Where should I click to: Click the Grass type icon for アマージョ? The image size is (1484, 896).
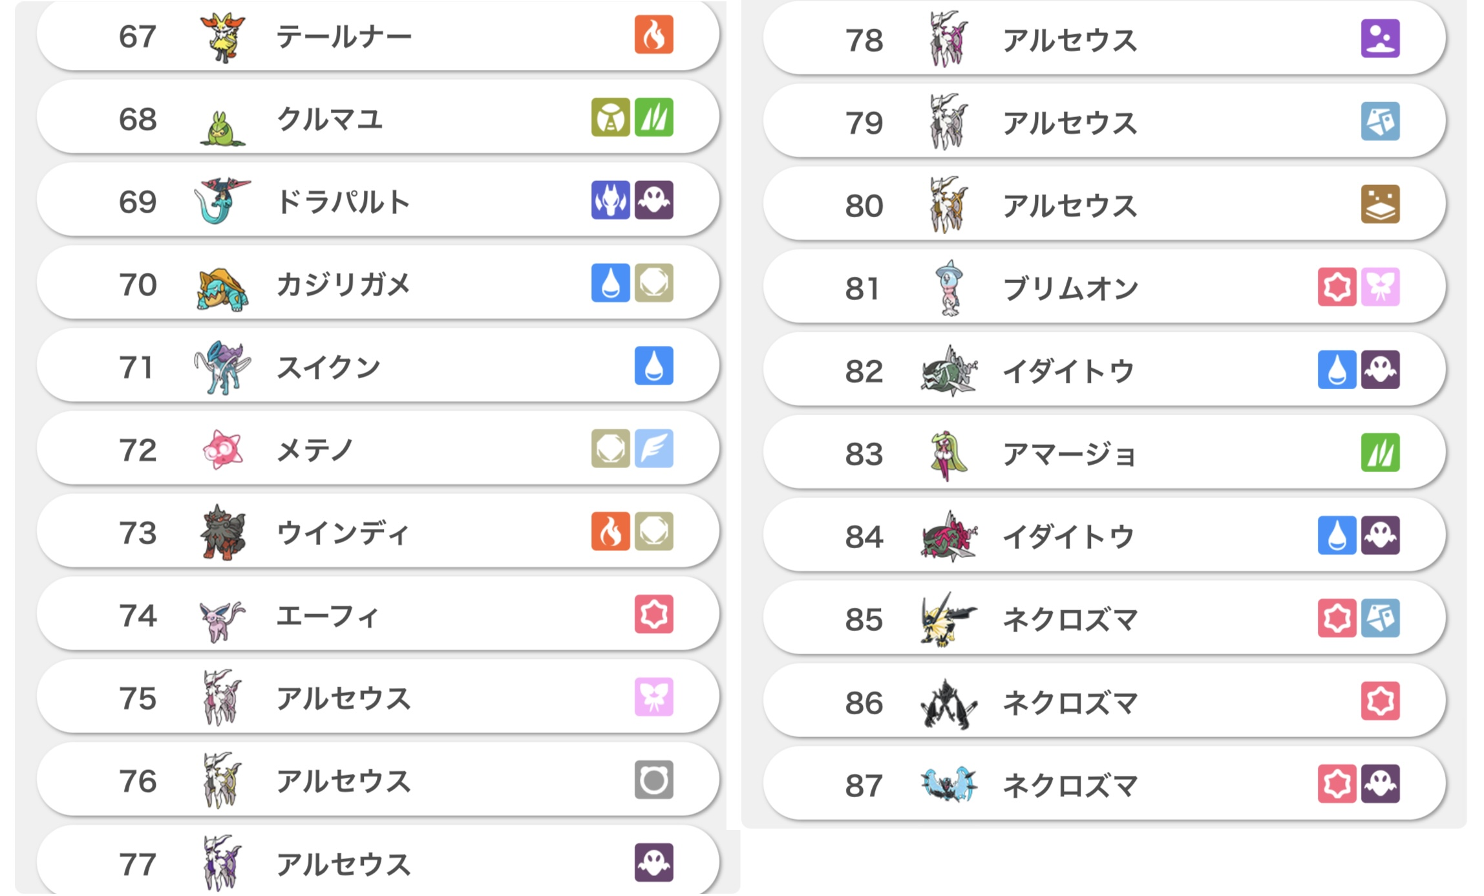coord(1380,452)
